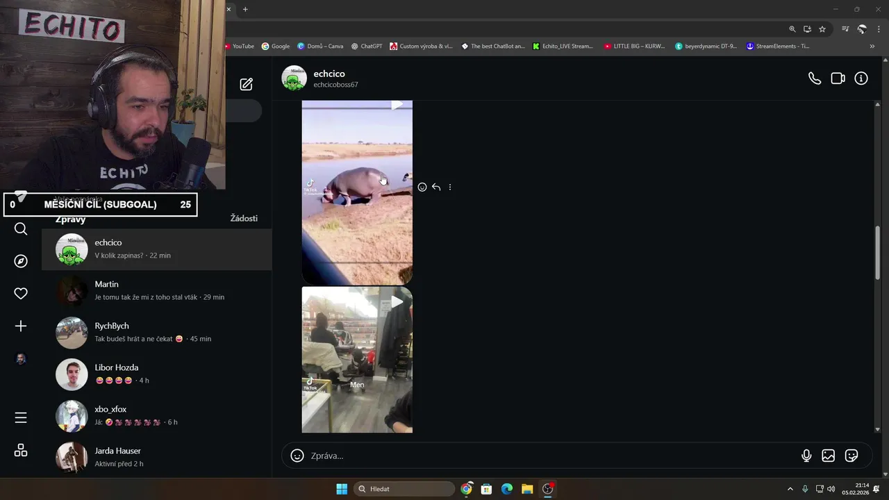Open notifications heart icon

21,294
